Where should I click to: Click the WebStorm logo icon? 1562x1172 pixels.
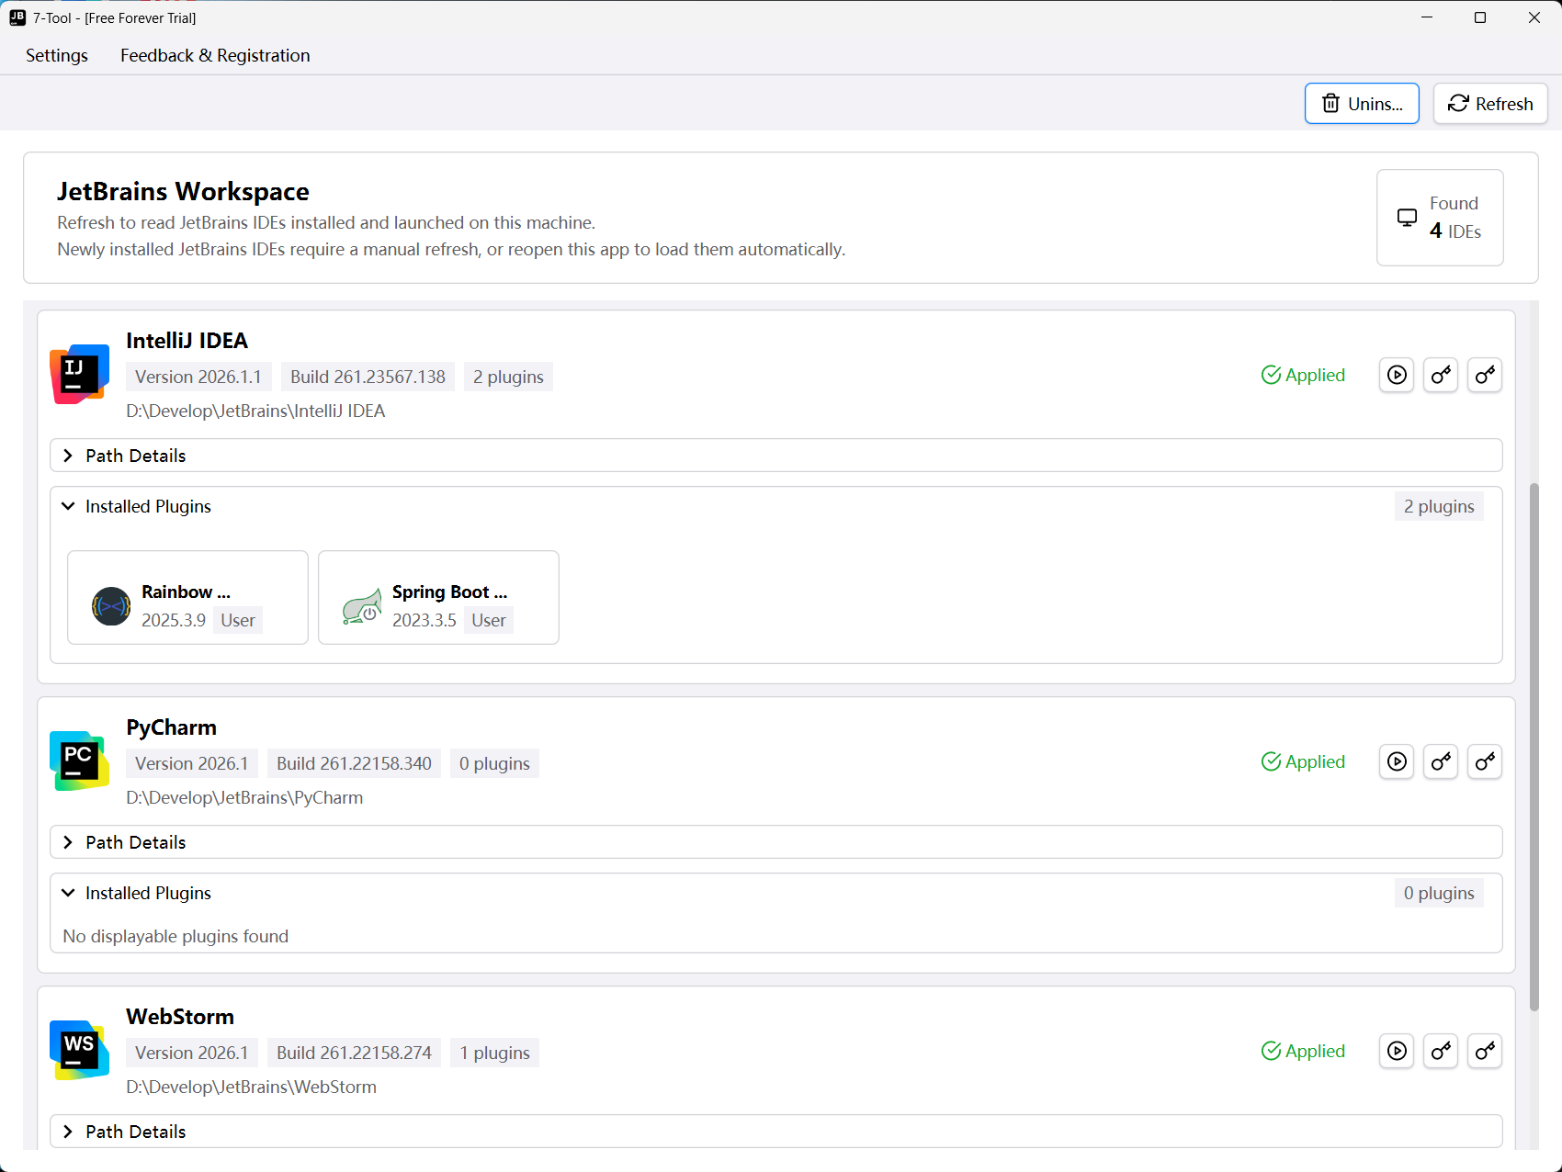(80, 1050)
